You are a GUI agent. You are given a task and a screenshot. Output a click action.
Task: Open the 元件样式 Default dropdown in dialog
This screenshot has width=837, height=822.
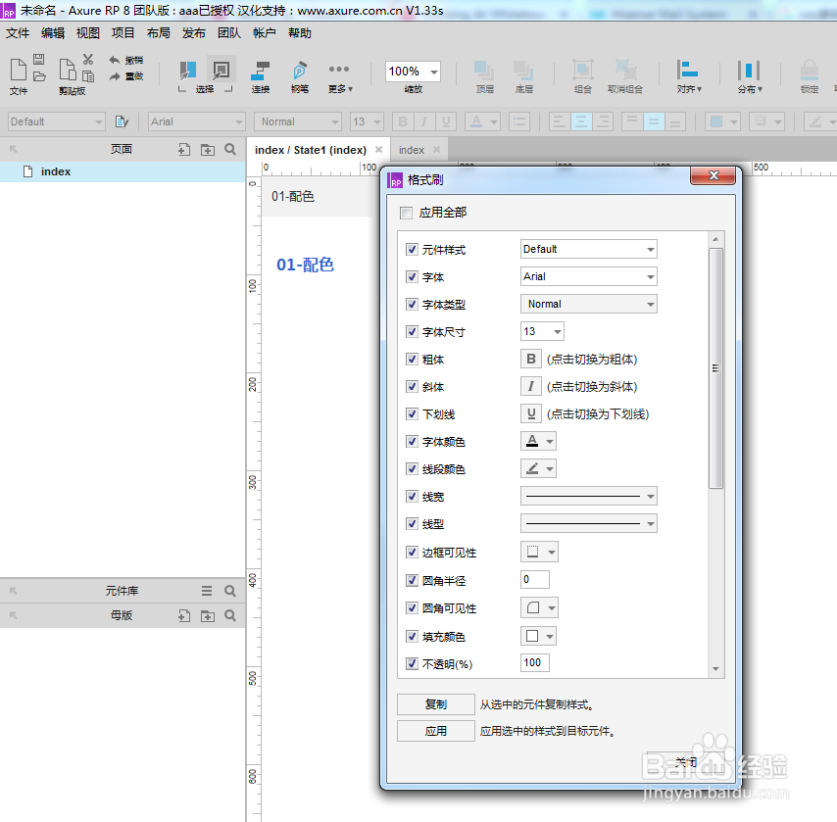tap(589, 249)
